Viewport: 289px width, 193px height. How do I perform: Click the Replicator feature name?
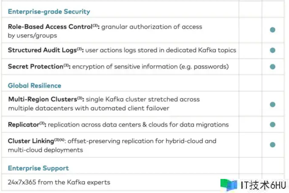(23, 125)
